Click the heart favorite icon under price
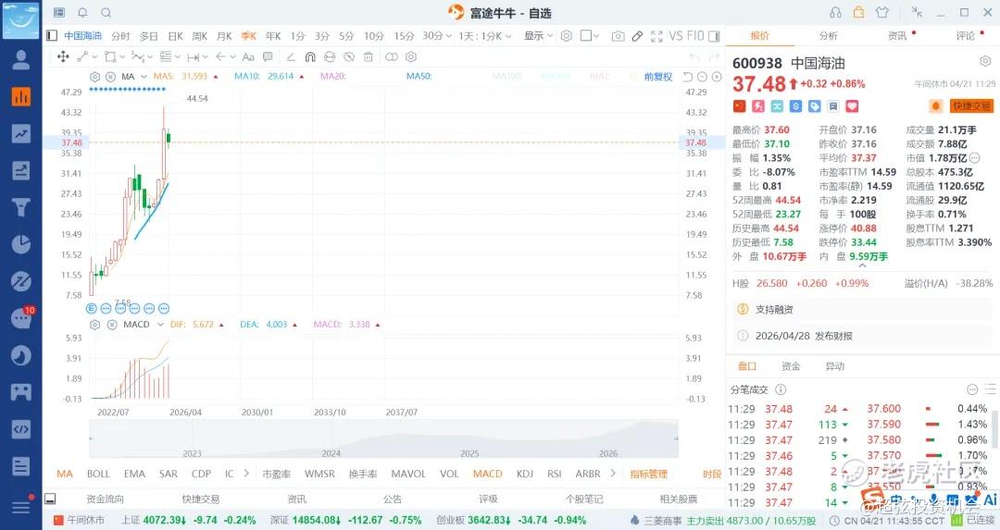Screen dimensions: 1000x530 [x=852, y=106]
